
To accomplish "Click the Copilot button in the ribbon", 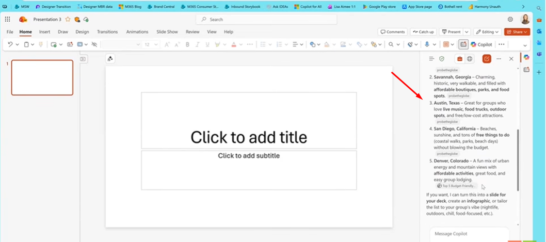I will pyautogui.click(x=481, y=45).
